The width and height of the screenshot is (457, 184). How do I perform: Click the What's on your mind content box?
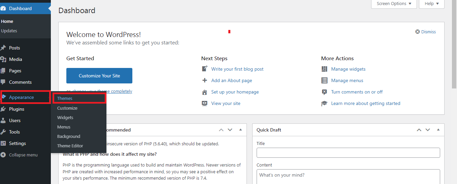[x=348, y=177]
